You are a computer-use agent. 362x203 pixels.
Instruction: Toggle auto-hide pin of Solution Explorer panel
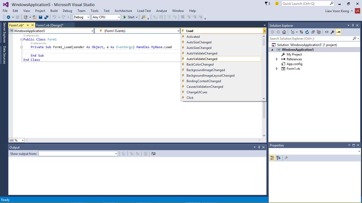pyautogui.click(x=353, y=25)
